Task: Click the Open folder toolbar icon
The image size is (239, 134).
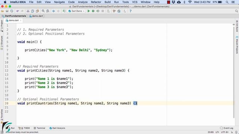Action: [x=2, y=11]
